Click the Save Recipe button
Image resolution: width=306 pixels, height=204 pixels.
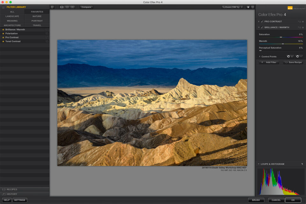294,62
